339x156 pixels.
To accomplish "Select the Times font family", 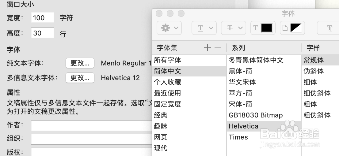I will [x=238, y=137].
